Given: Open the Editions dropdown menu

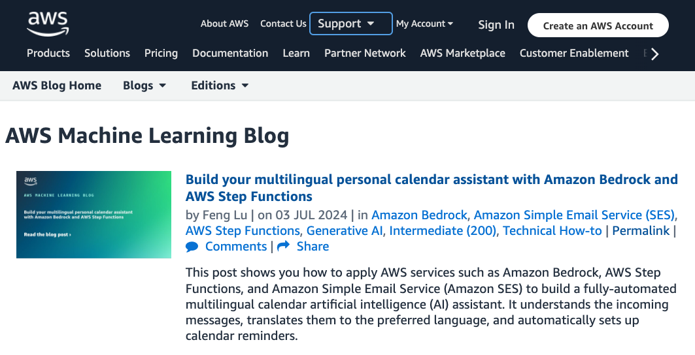Looking at the screenshot, I should [x=220, y=85].
